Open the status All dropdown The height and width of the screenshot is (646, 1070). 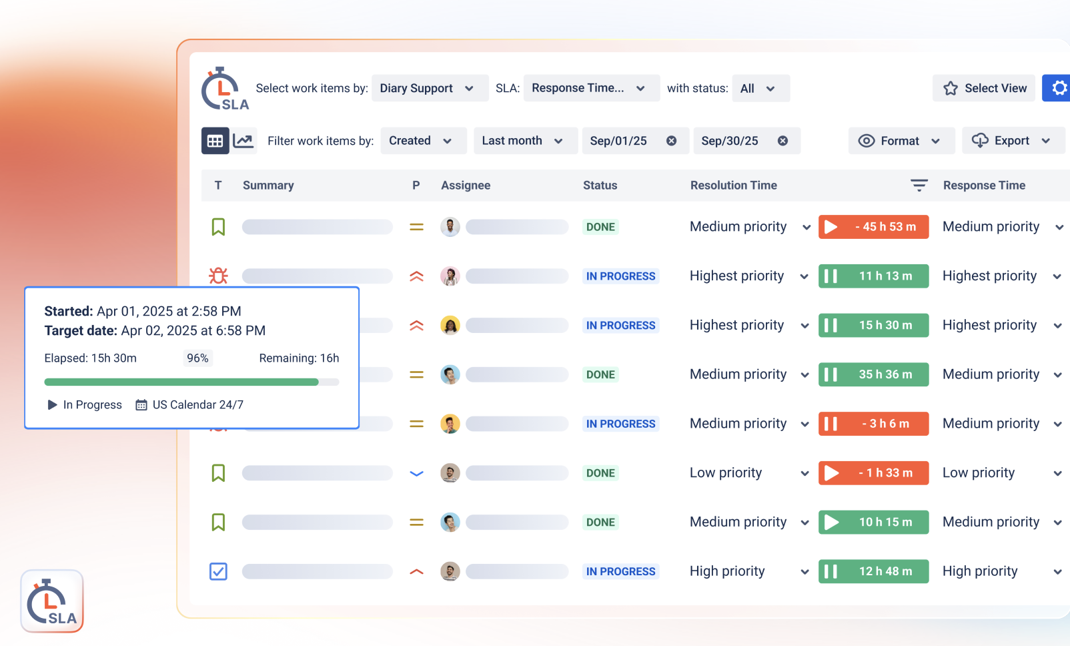point(760,88)
